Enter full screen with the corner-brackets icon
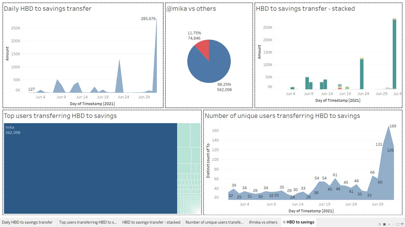Viewport: 405px width, 227px height. tap(398, 224)
